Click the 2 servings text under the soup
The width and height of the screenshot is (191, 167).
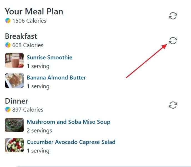[39, 130]
